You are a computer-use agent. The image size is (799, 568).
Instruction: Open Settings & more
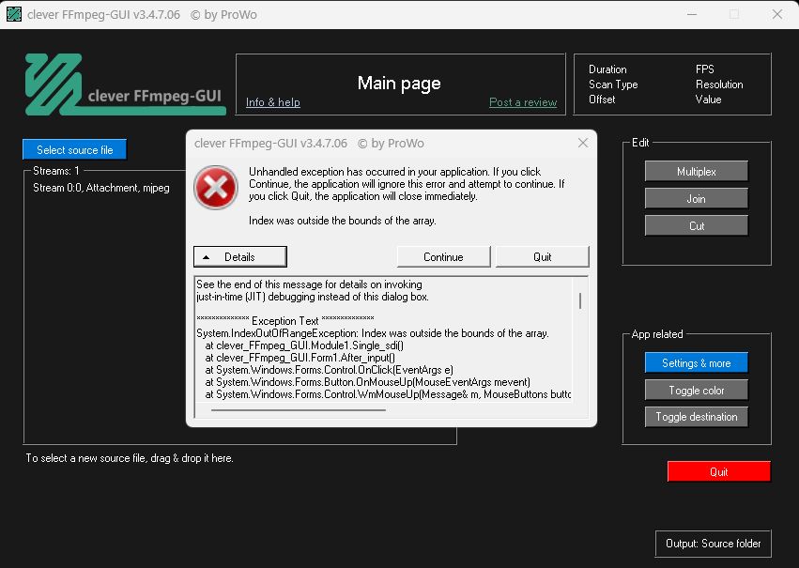point(696,362)
